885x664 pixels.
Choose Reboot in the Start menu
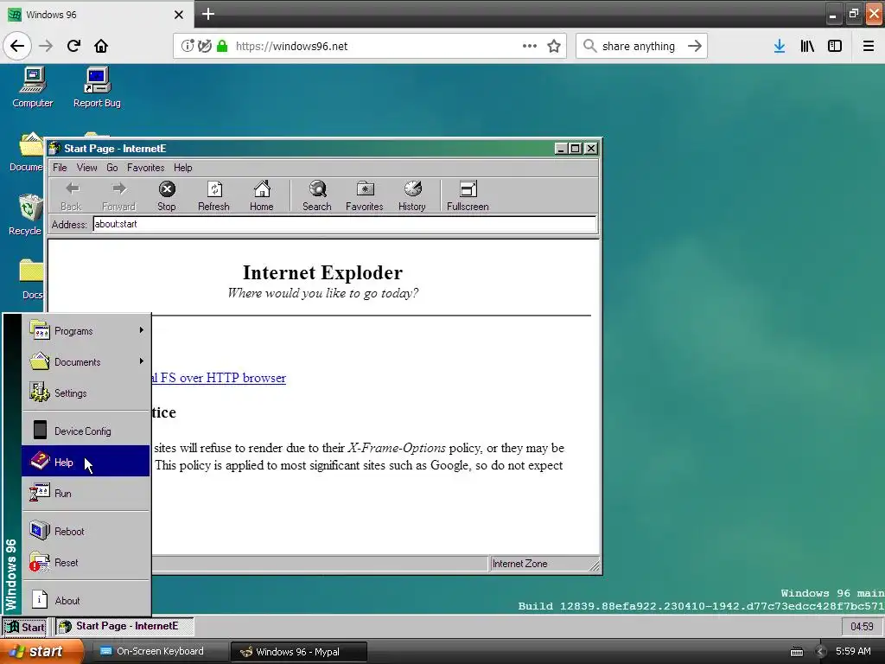point(86,532)
